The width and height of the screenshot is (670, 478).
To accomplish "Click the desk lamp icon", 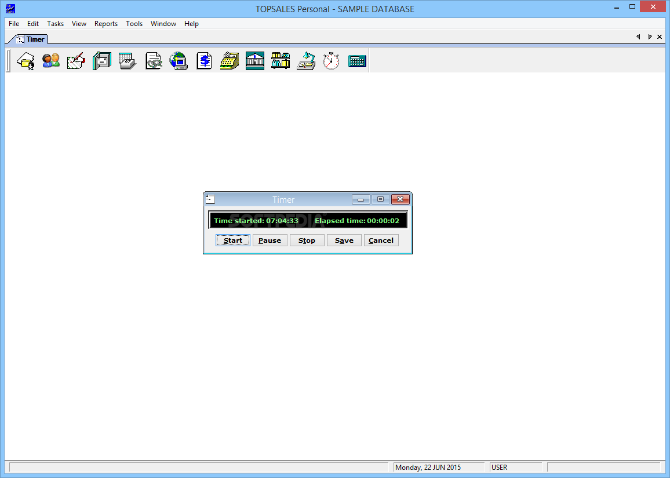I will click(x=306, y=61).
